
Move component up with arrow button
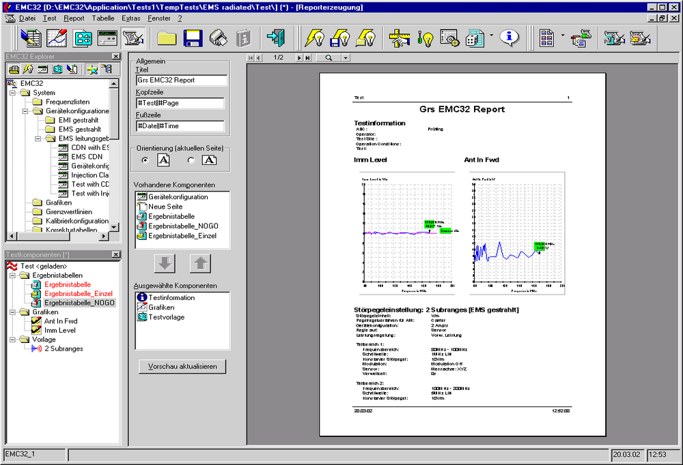199,263
